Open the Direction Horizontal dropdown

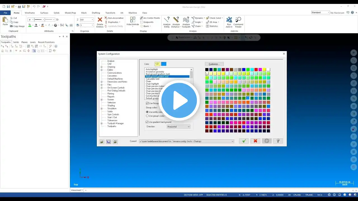coord(178,126)
